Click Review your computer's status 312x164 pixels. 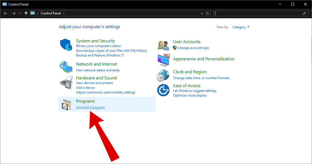98,46
